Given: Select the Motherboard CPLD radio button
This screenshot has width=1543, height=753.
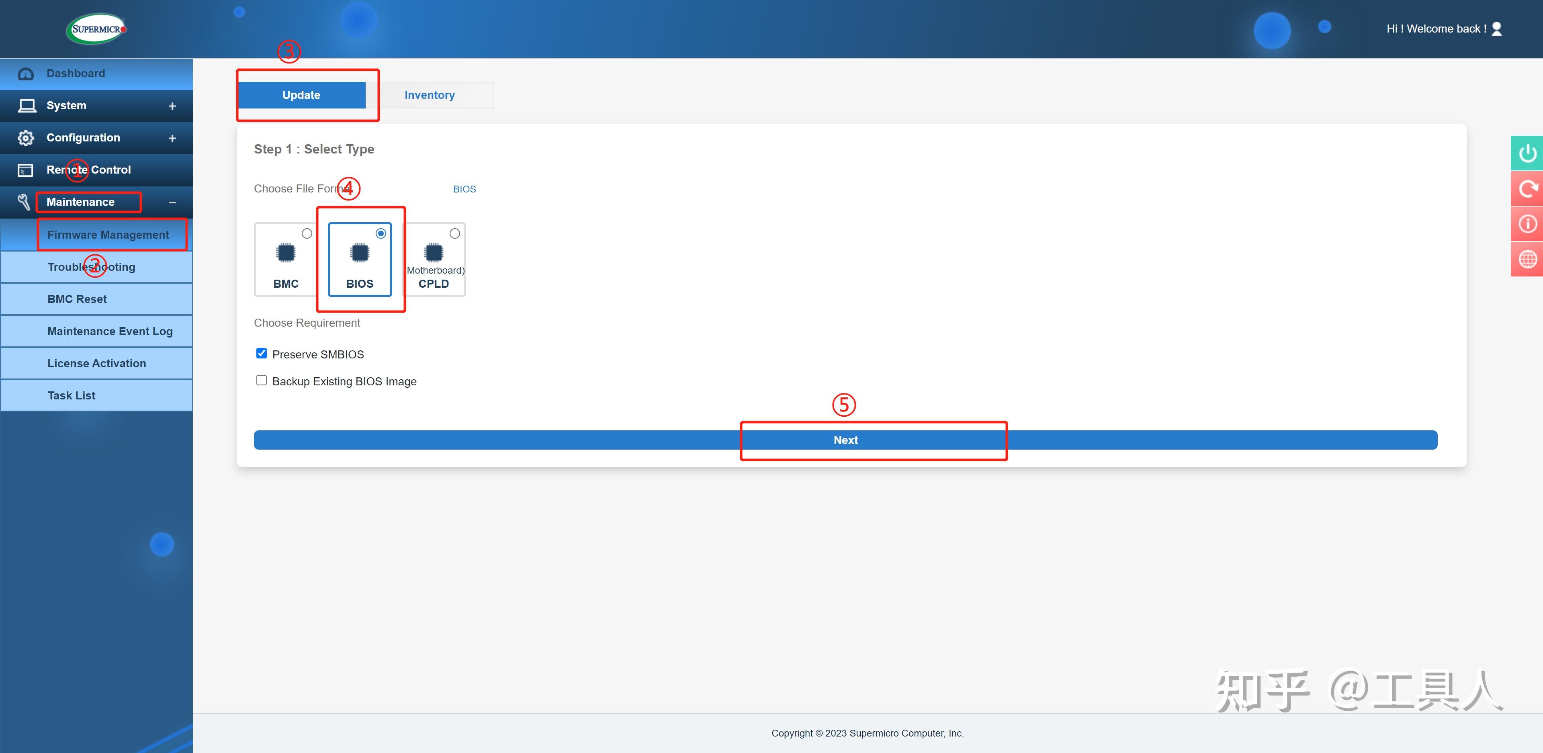Looking at the screenshot, I should [x=454, y=233].
